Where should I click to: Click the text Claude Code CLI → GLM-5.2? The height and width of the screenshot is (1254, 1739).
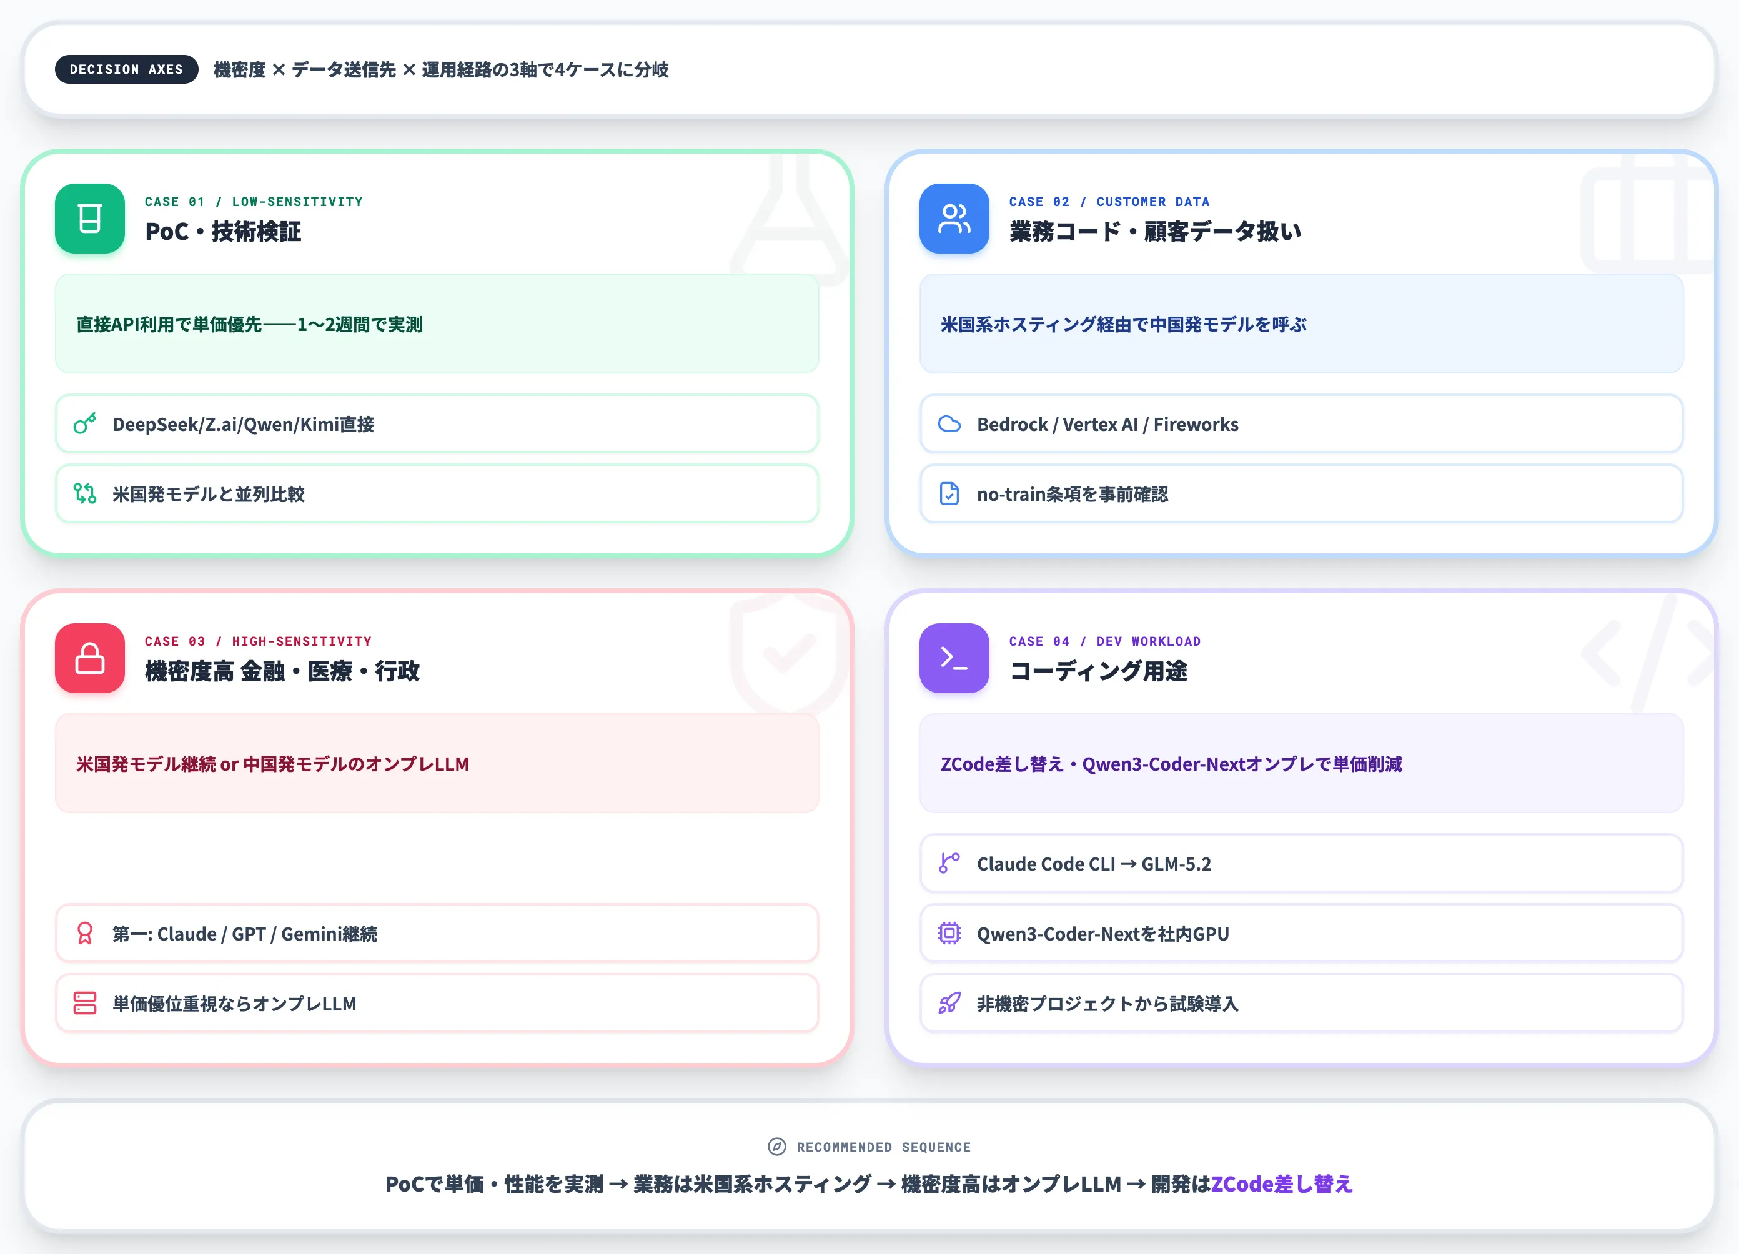1094,864
